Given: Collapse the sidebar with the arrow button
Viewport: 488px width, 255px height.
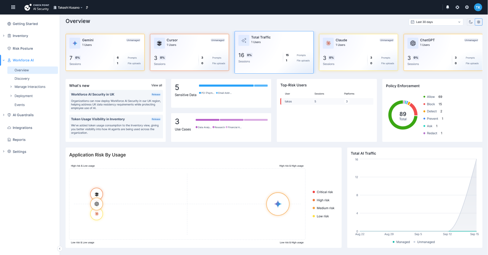Looking at the screenshot, I should [59, 249].
